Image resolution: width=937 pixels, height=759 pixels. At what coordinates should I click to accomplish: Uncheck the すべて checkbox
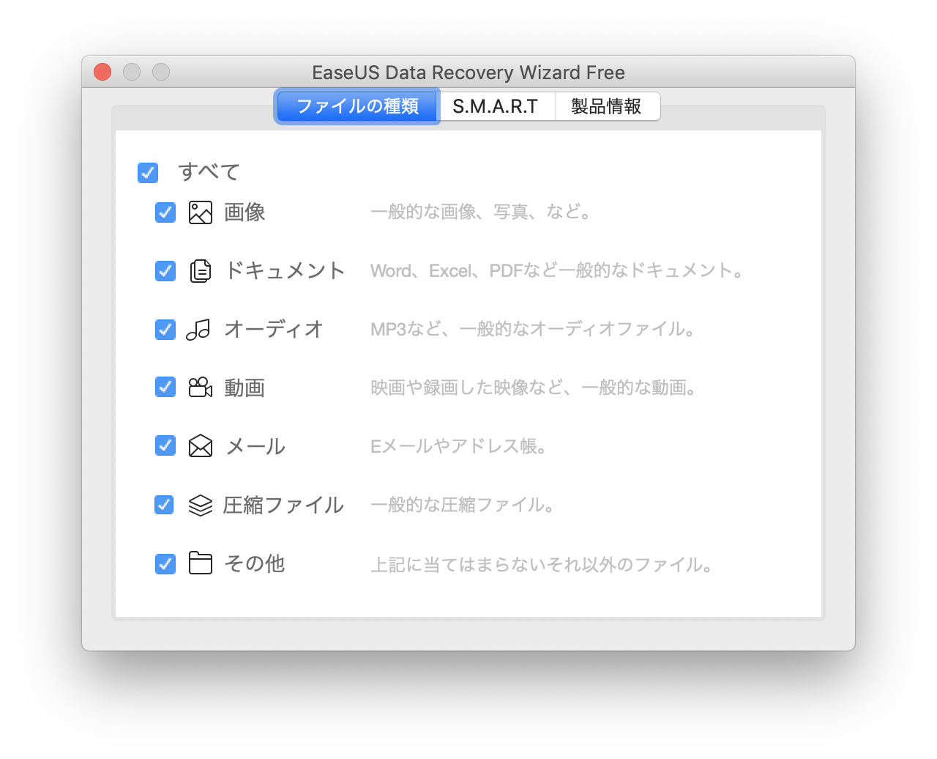(148, 173)
